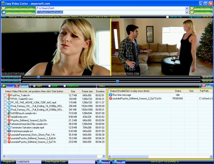
Task: Enable the Set On Top checkbox
Action: 168,16
